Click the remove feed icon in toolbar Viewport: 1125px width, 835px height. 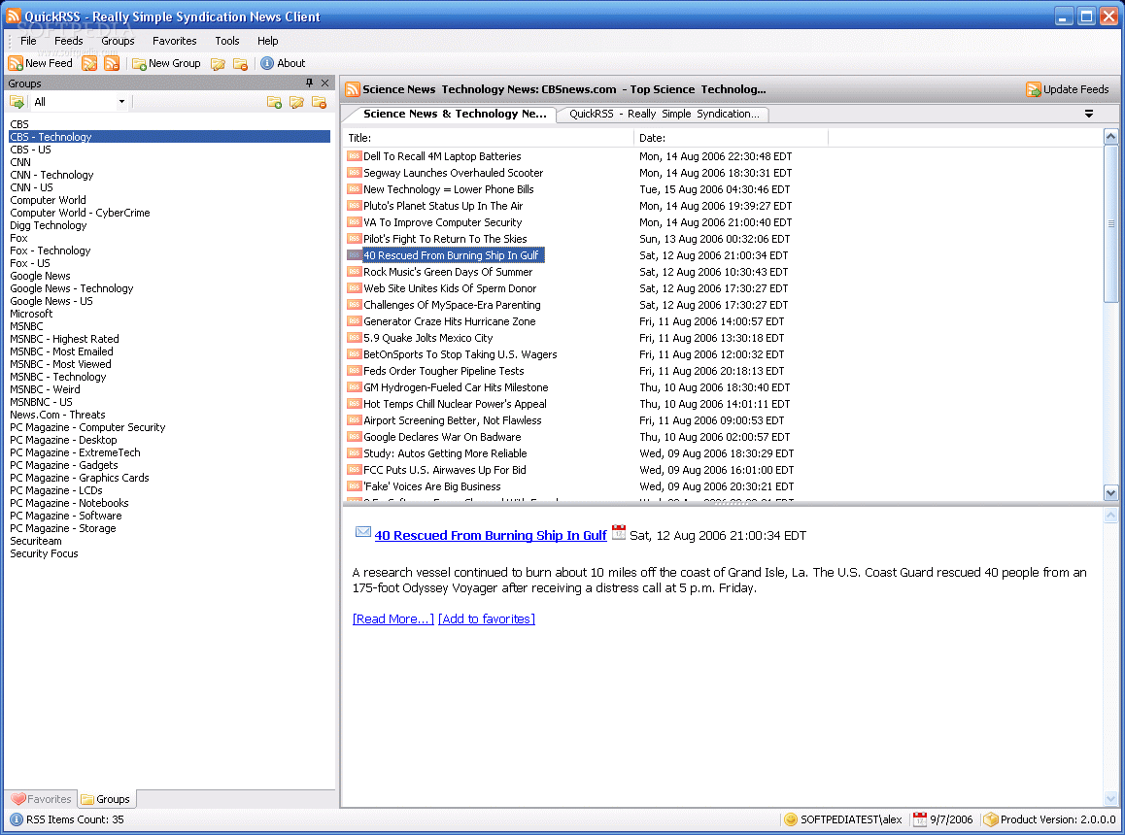point(111,63)
